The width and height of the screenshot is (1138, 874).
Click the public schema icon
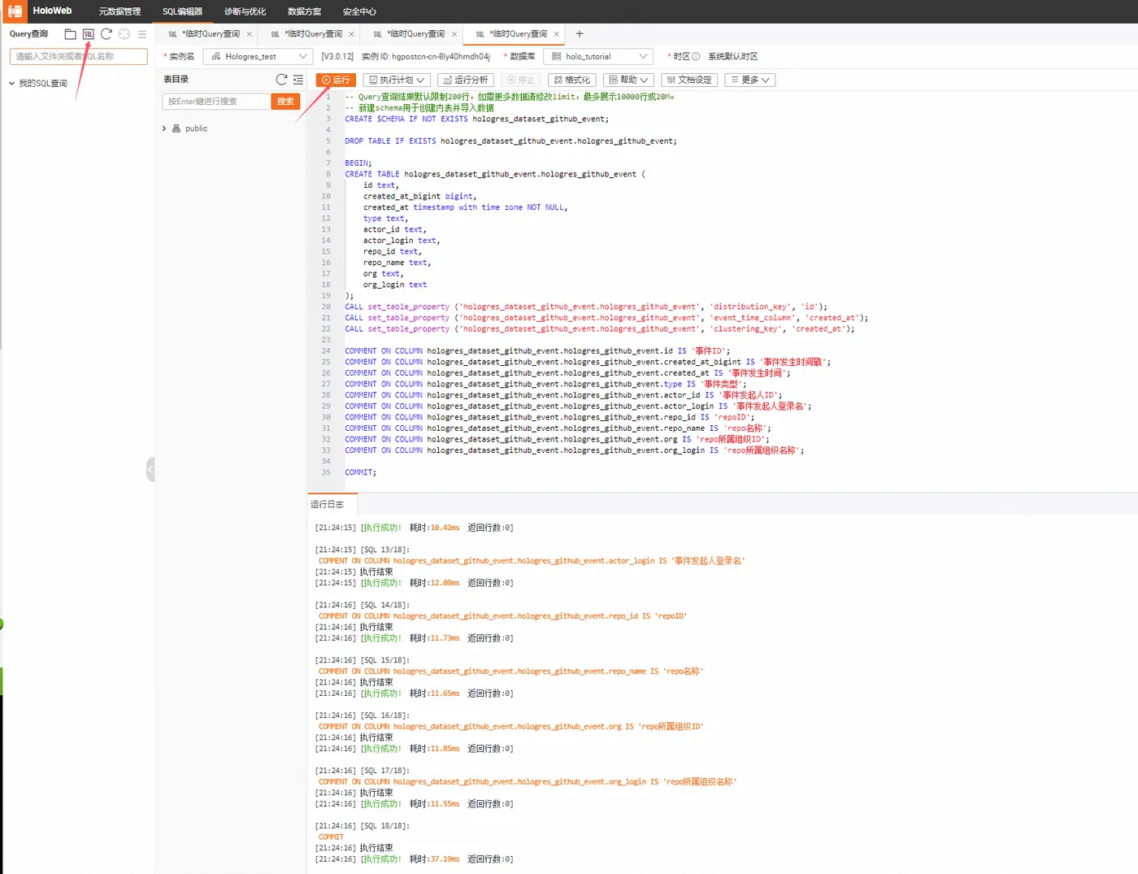tap(176, 128)
